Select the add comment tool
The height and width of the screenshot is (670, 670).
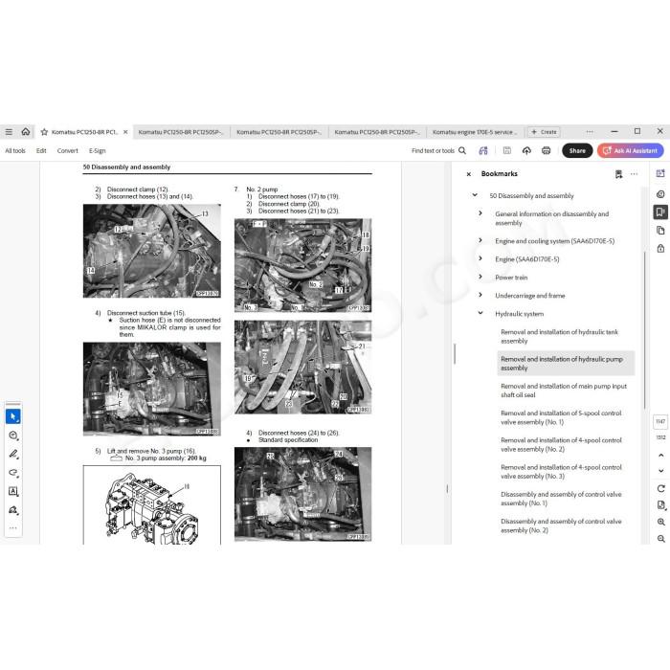tap(12, 435)
